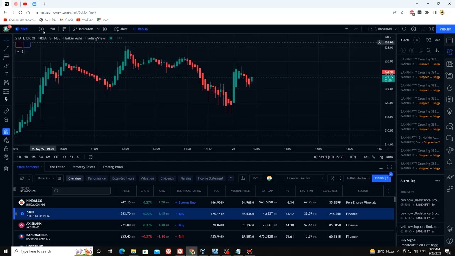Create alert with alarm plus icon
This screenshot has width=455, height=256.
point(429,40)
